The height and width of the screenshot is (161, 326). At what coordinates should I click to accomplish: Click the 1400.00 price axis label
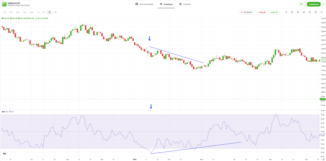(x=323, y=23)
